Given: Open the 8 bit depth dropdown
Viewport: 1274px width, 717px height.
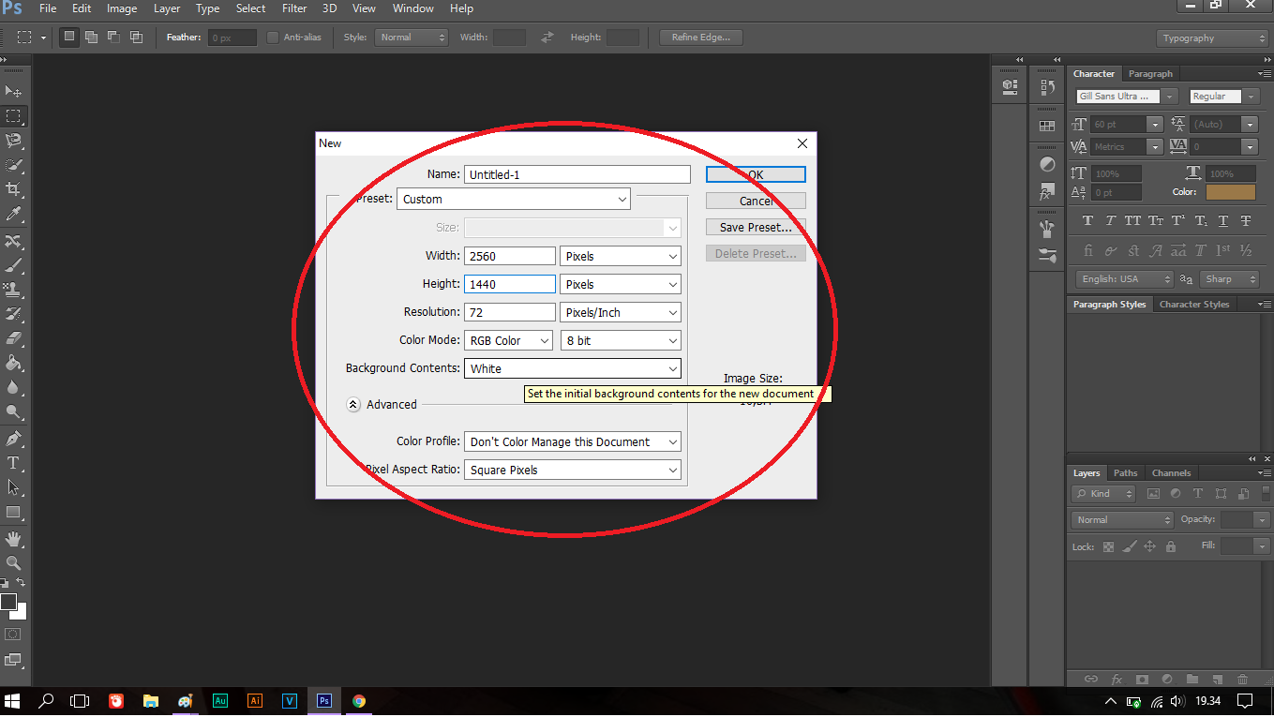Looking at the screenshot, I should [x=621, y=340].
